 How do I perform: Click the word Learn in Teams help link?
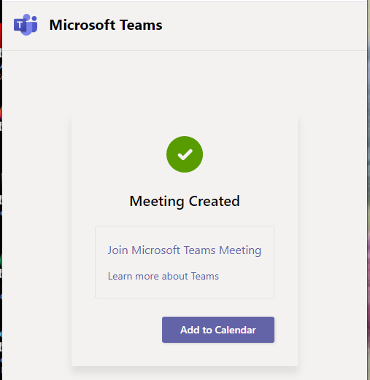click(120, 276)
